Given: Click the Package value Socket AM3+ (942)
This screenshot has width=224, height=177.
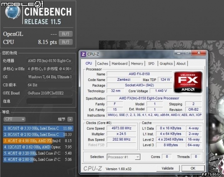Looking at the screenshot, I should tap(139, 85).
